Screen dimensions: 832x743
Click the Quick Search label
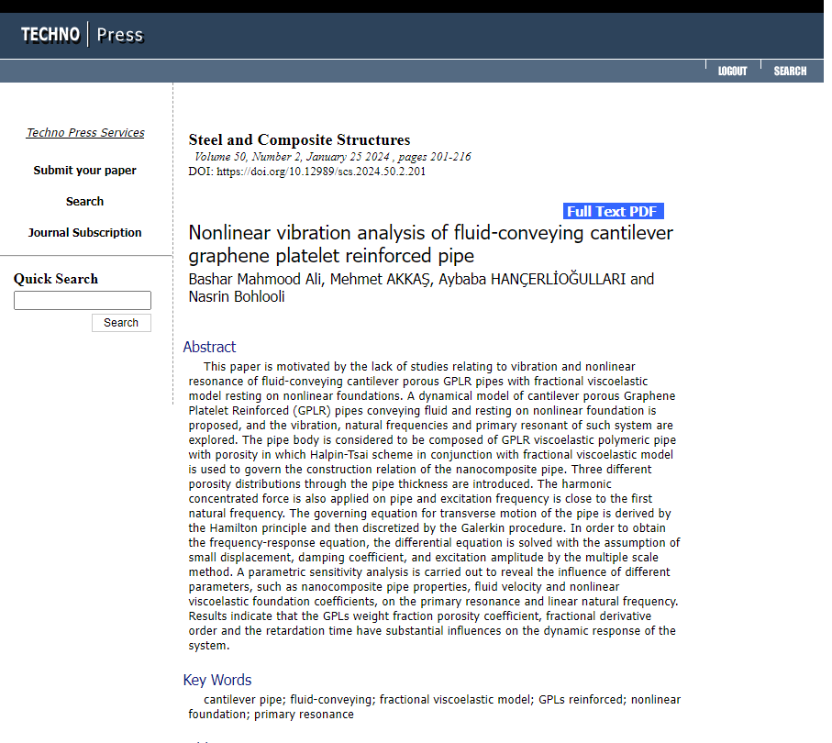point(56,279)
